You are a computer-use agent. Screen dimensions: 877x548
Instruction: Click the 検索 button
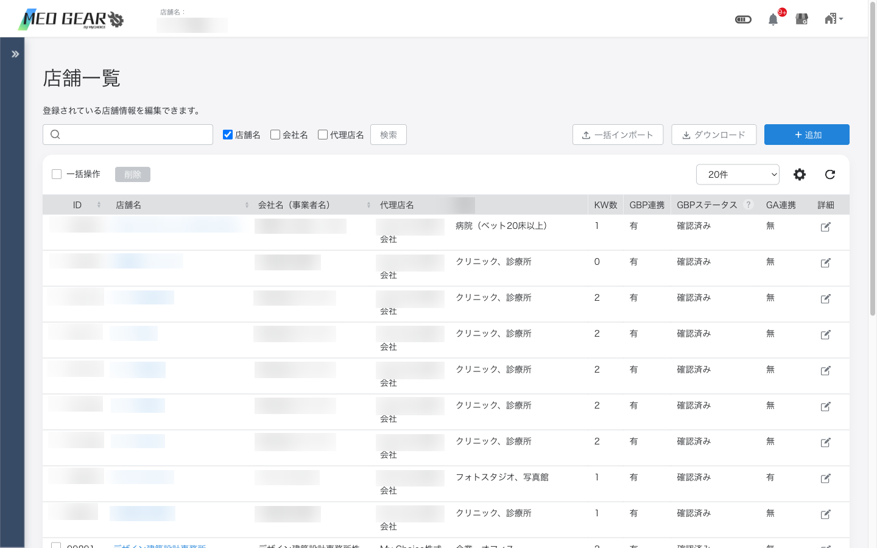pyautogui.click(x=389, y=135)
